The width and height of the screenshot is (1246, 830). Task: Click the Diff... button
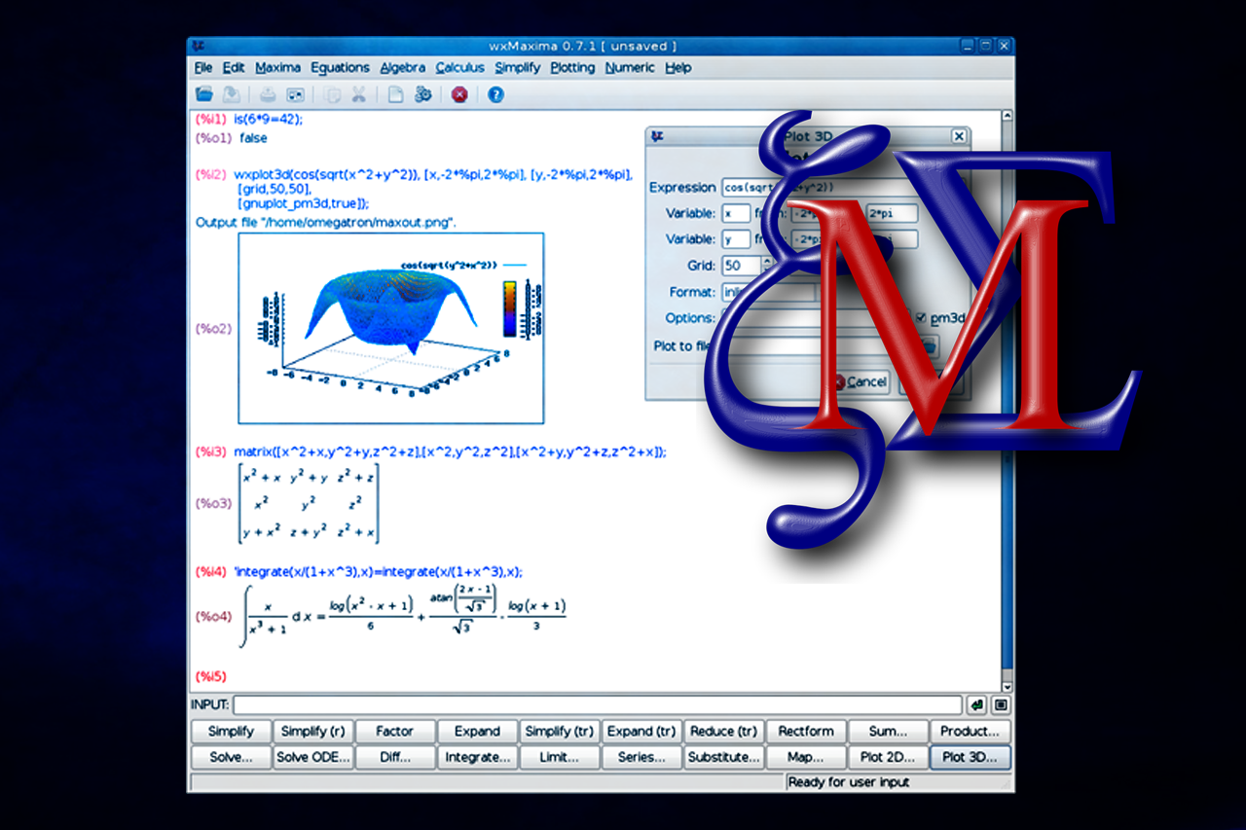coord(395,757)
